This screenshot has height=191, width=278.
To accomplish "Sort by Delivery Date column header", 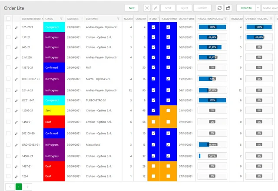I will click(x=186, y=19).
